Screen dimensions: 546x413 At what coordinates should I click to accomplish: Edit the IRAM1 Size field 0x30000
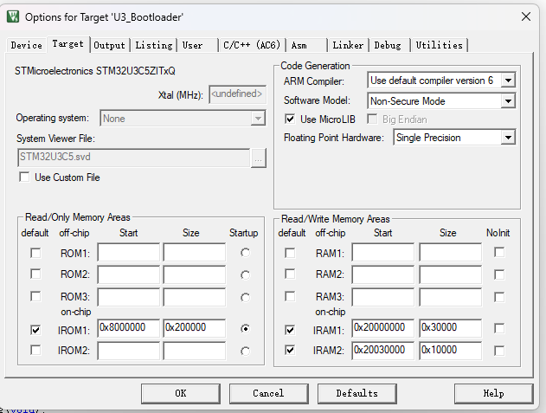click(x=450, y=328)
